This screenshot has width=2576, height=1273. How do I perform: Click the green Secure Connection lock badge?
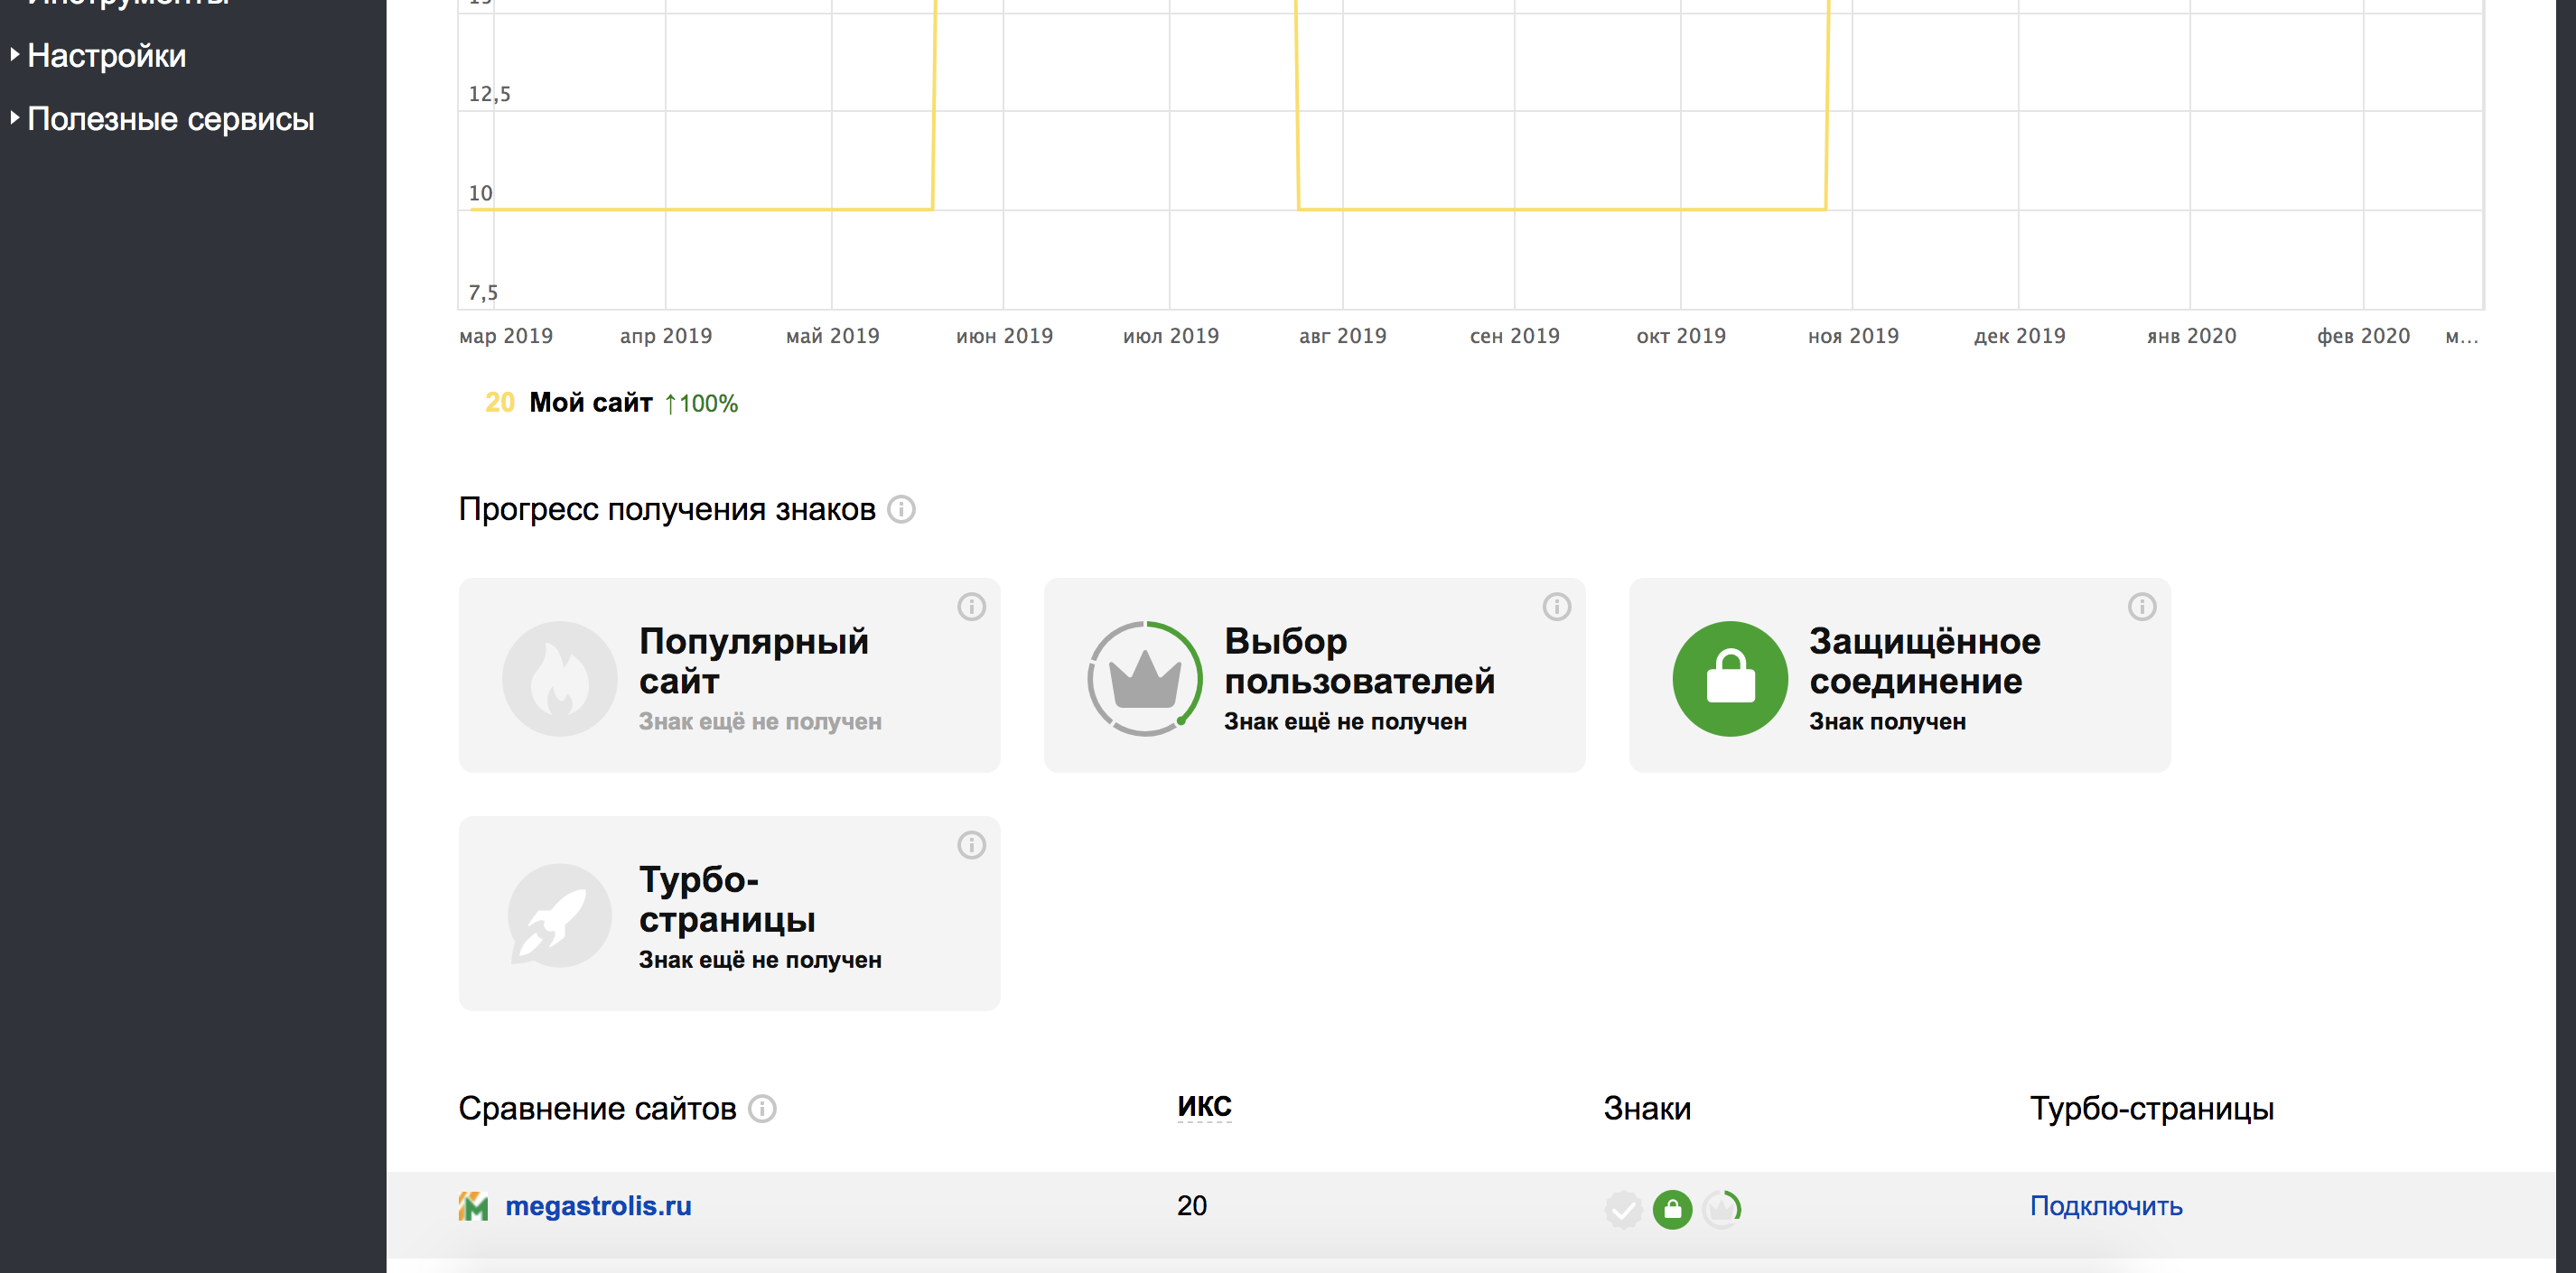point(1729,678)
